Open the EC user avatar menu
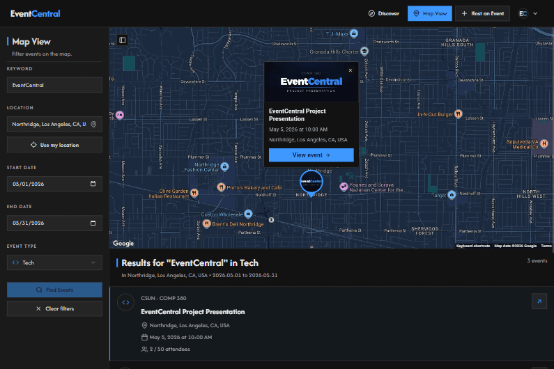The width and height of the screenshot is (554, 369). (523, 13)
